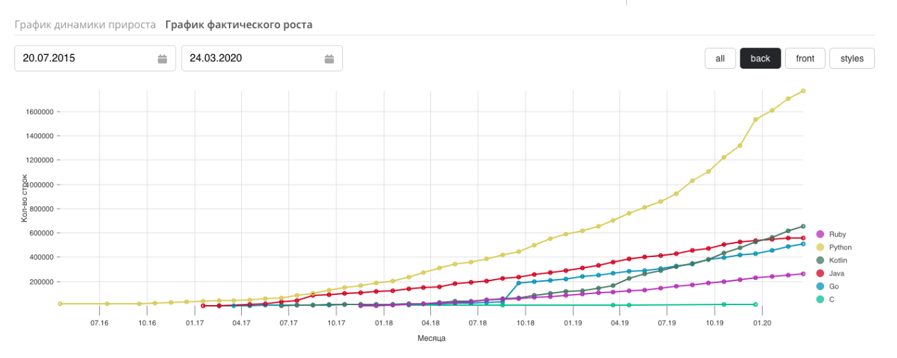The height and width of the screenshot is (358, 897).
Task: Switch to График динамики прироста tab
Action: click(x=85, y=25)
